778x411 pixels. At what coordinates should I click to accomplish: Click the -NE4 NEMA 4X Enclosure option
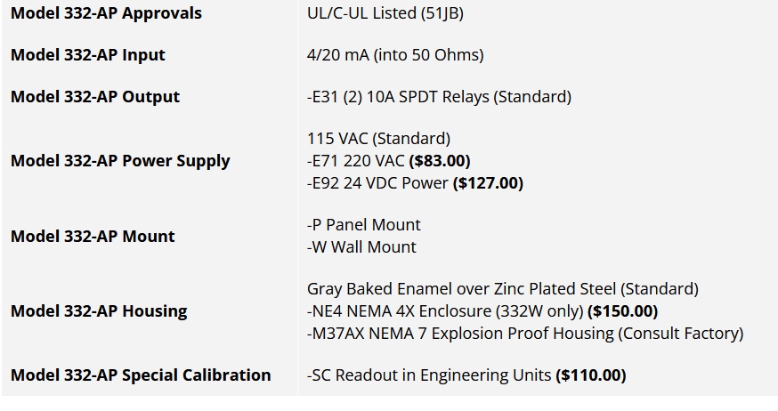point(444,311)
